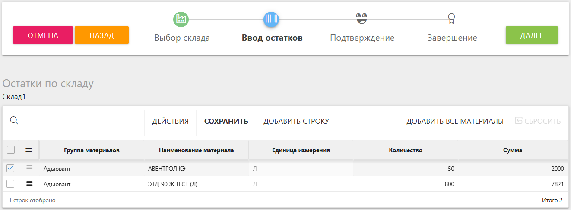
Task: Click the orange НАЗАД button
Action: click(x=102, y=35)
